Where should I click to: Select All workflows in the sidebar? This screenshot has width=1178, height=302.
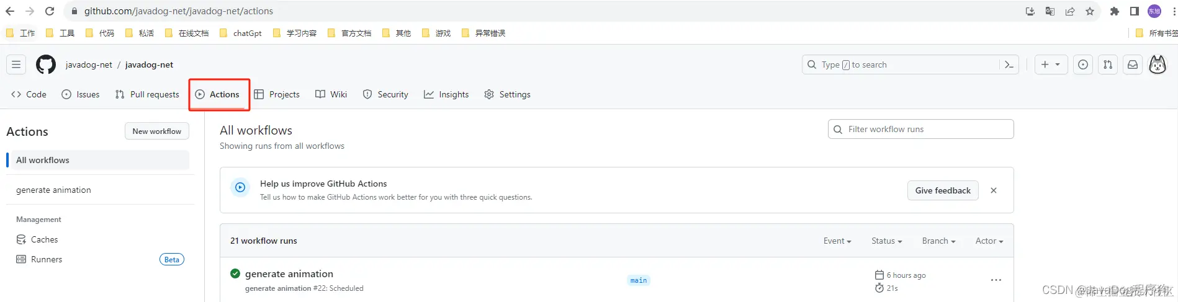pyautogui.click(x=99, y=160)
